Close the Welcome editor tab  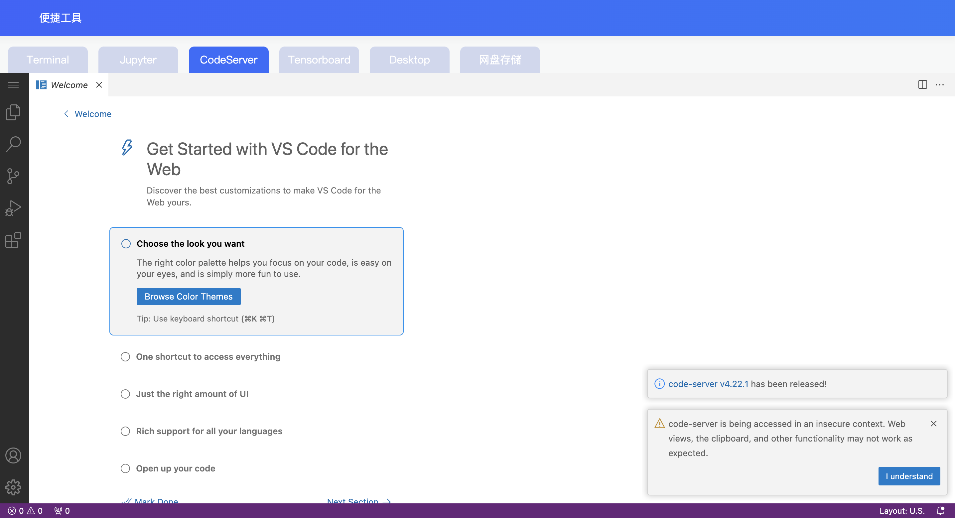click(99, 84)
